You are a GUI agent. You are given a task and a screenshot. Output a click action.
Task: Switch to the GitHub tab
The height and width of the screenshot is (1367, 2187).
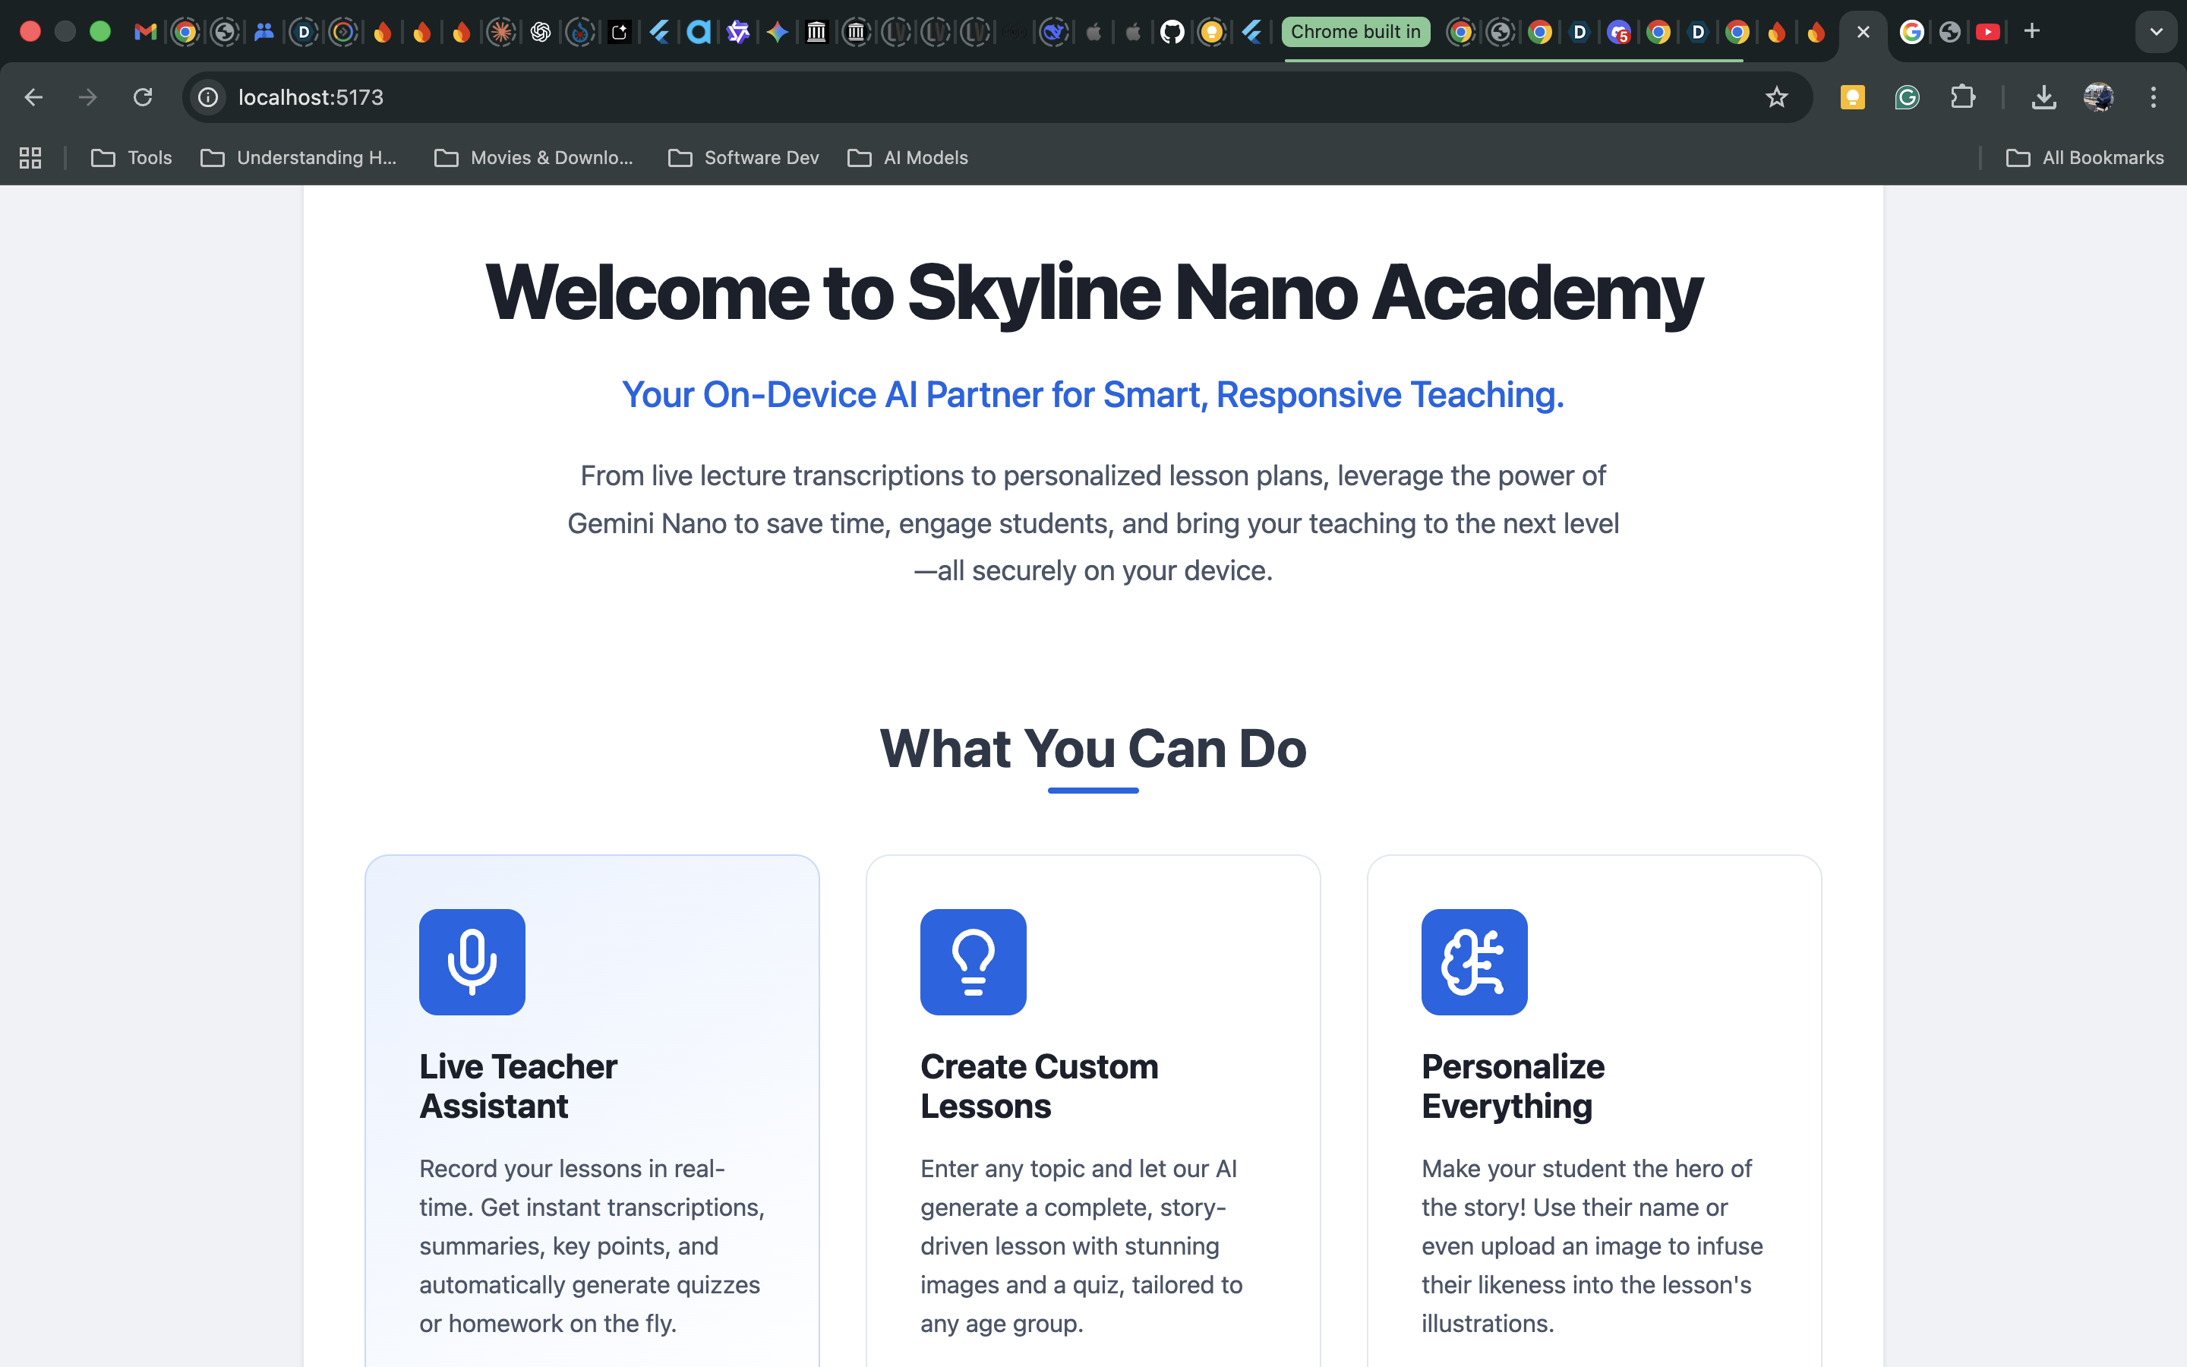click(1171, 33)
